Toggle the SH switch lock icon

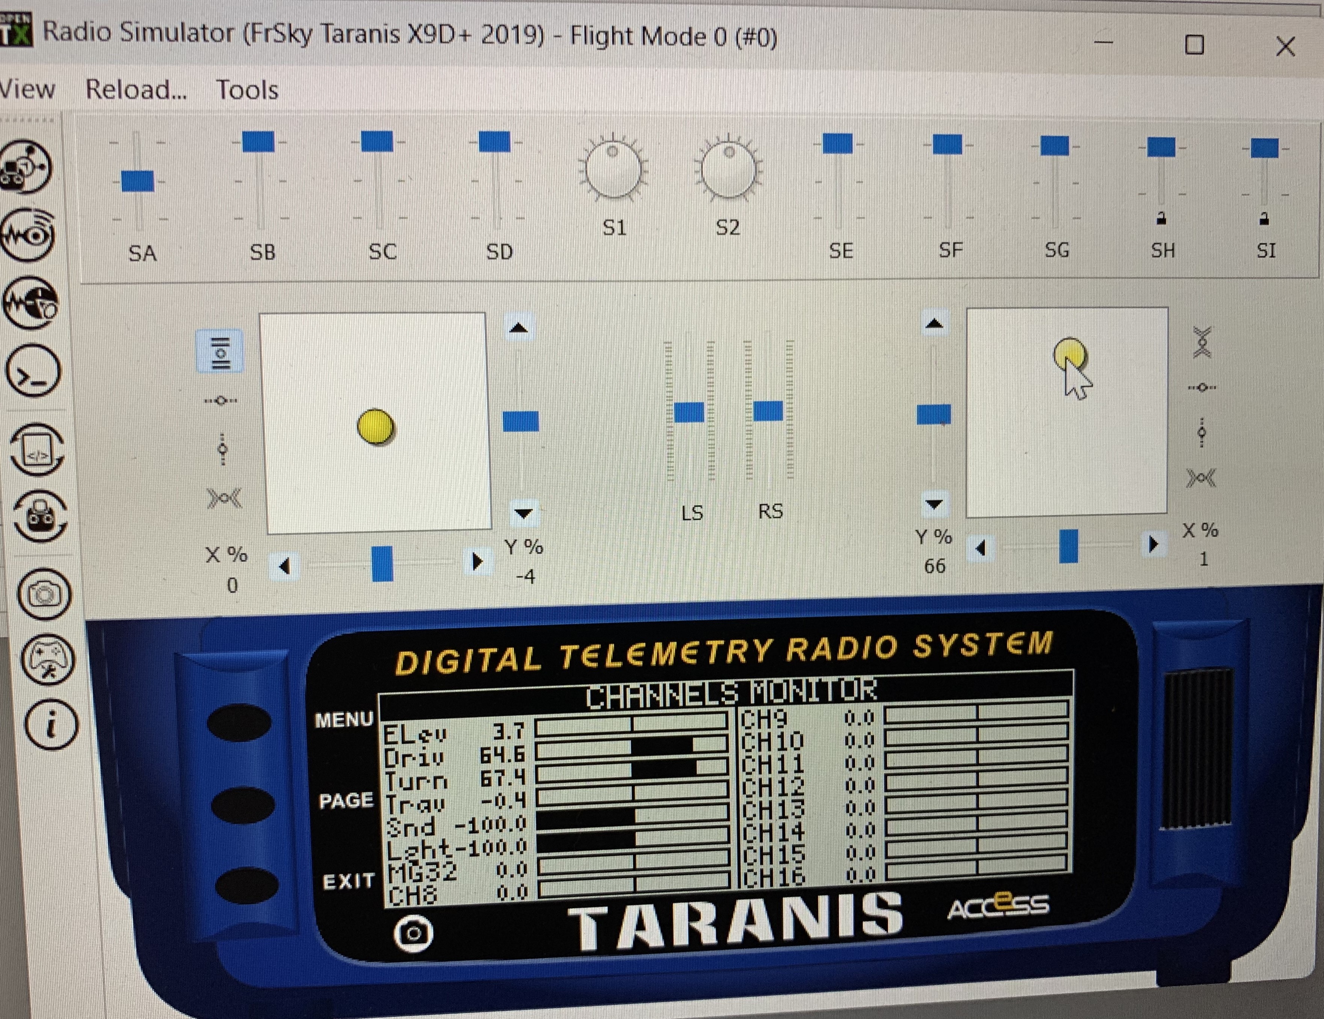tap(1161, 218)
